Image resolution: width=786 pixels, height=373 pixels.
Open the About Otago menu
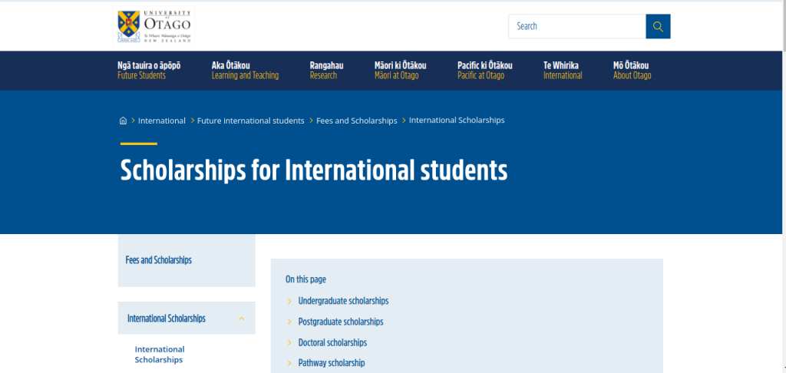pos(632,71)
